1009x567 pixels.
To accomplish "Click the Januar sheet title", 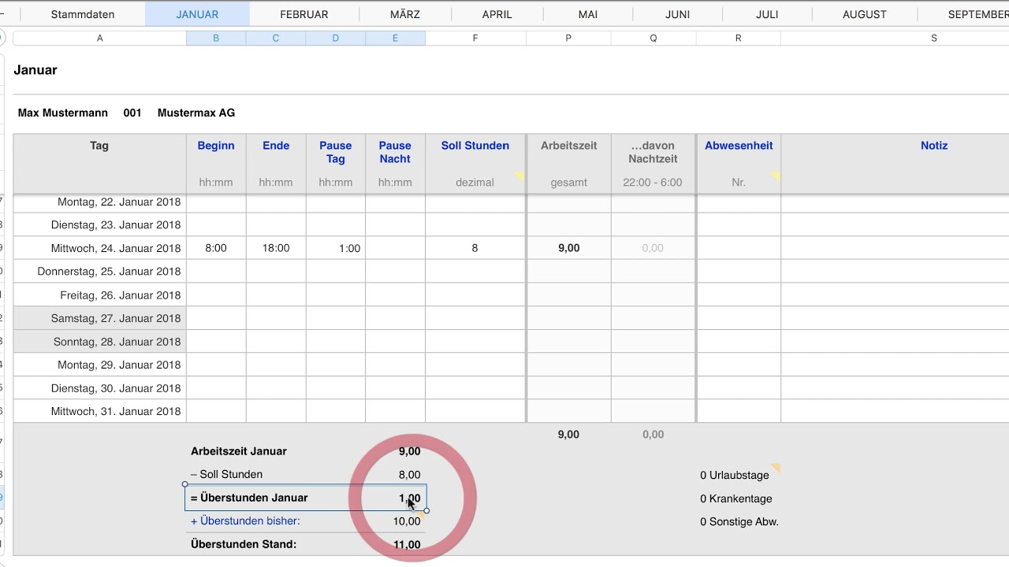I will [x=35, y=70].
